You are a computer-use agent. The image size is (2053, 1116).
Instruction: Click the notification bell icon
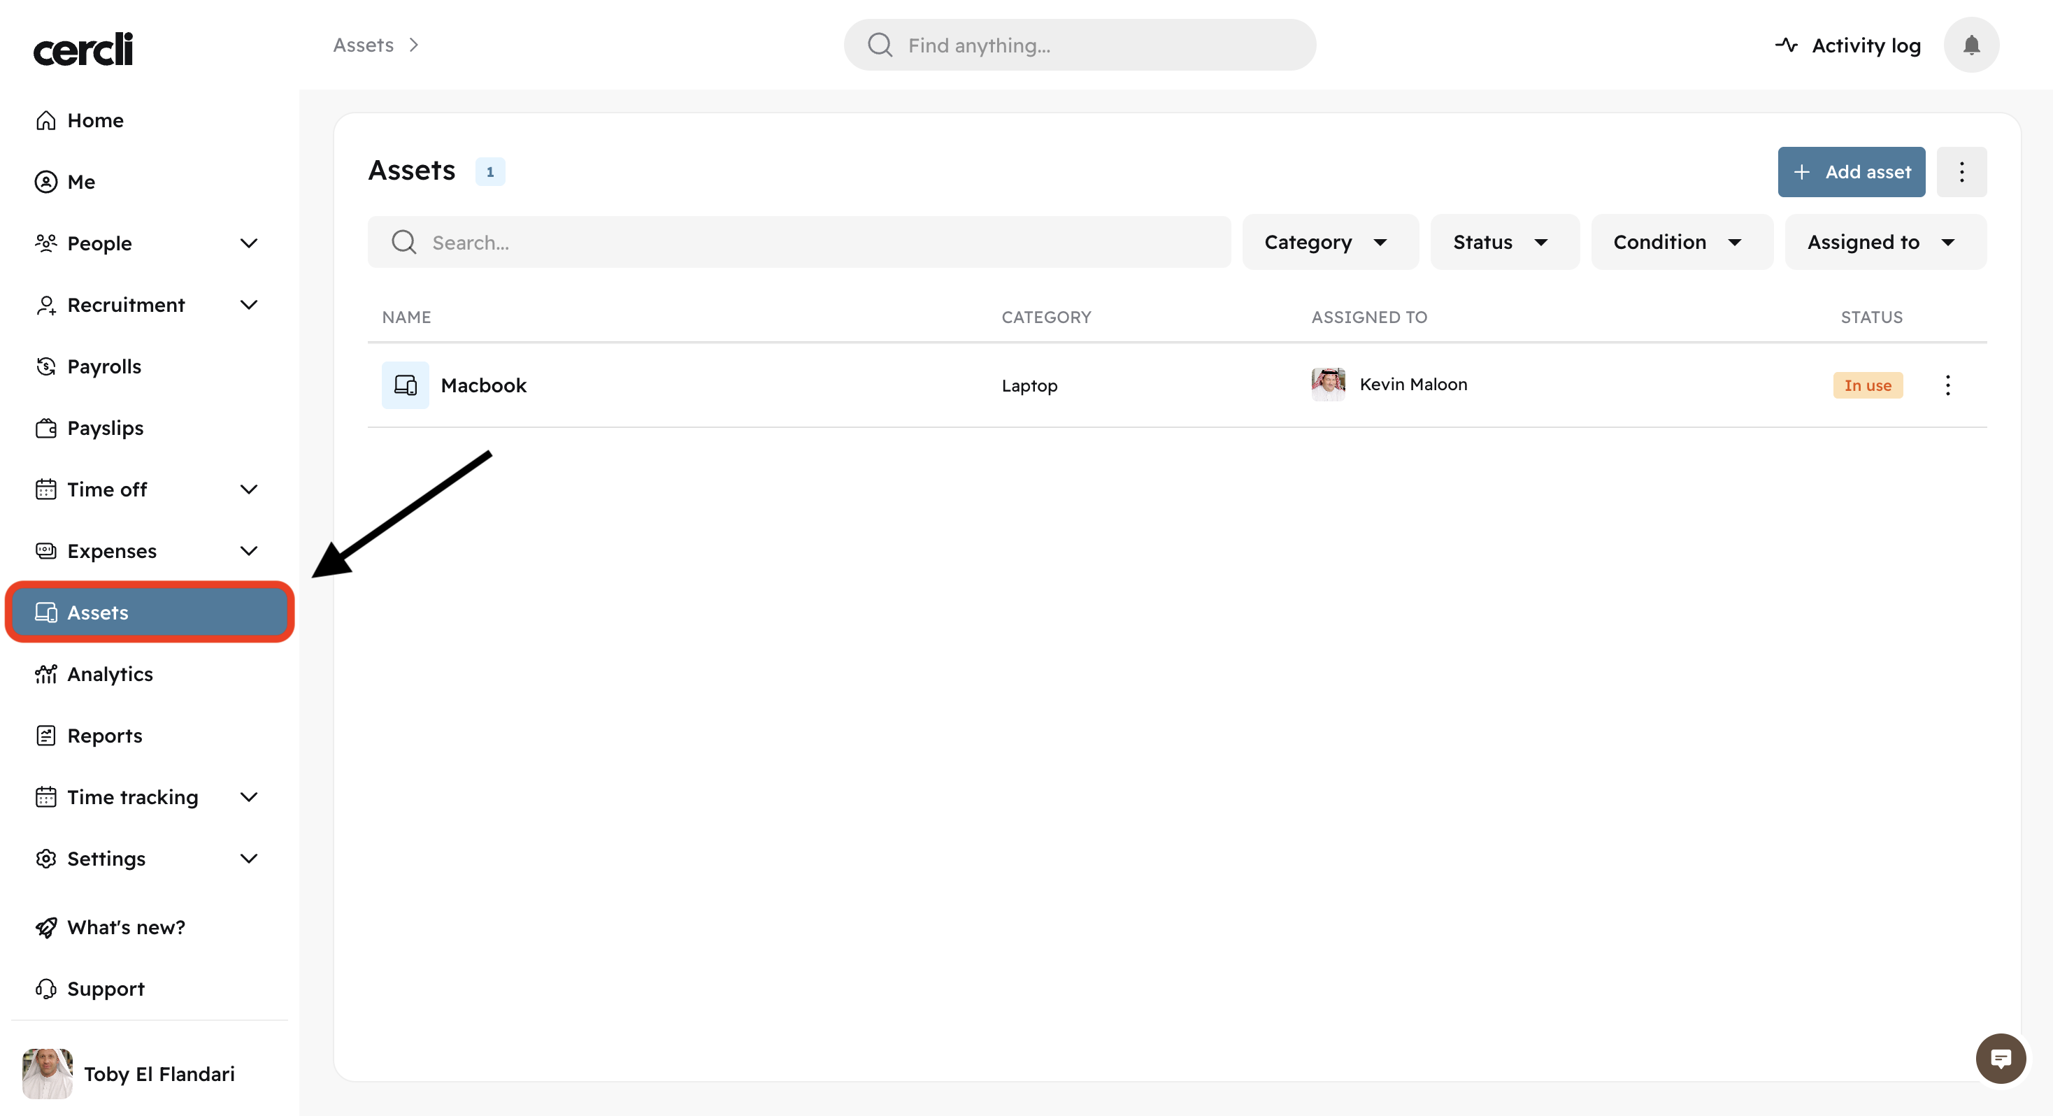coord(1971,45)
